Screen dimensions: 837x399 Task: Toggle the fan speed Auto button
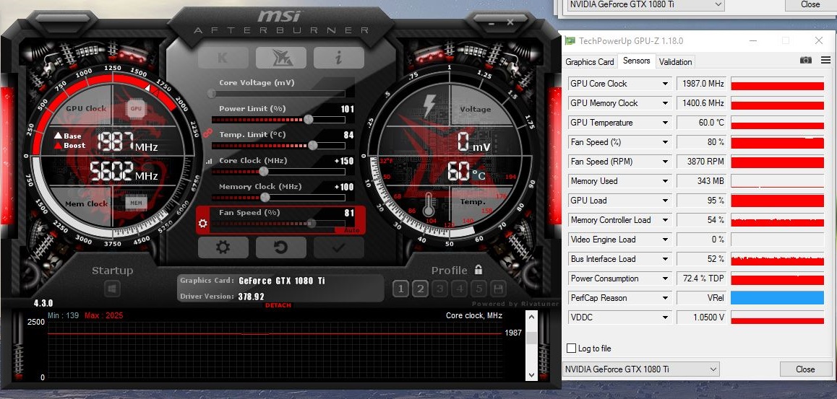pos(352,230)
